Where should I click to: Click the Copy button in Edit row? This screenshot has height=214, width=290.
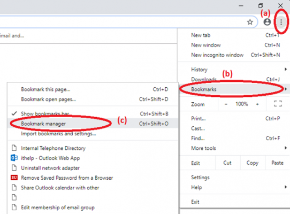pyautogui.click(x=253, y=163)
